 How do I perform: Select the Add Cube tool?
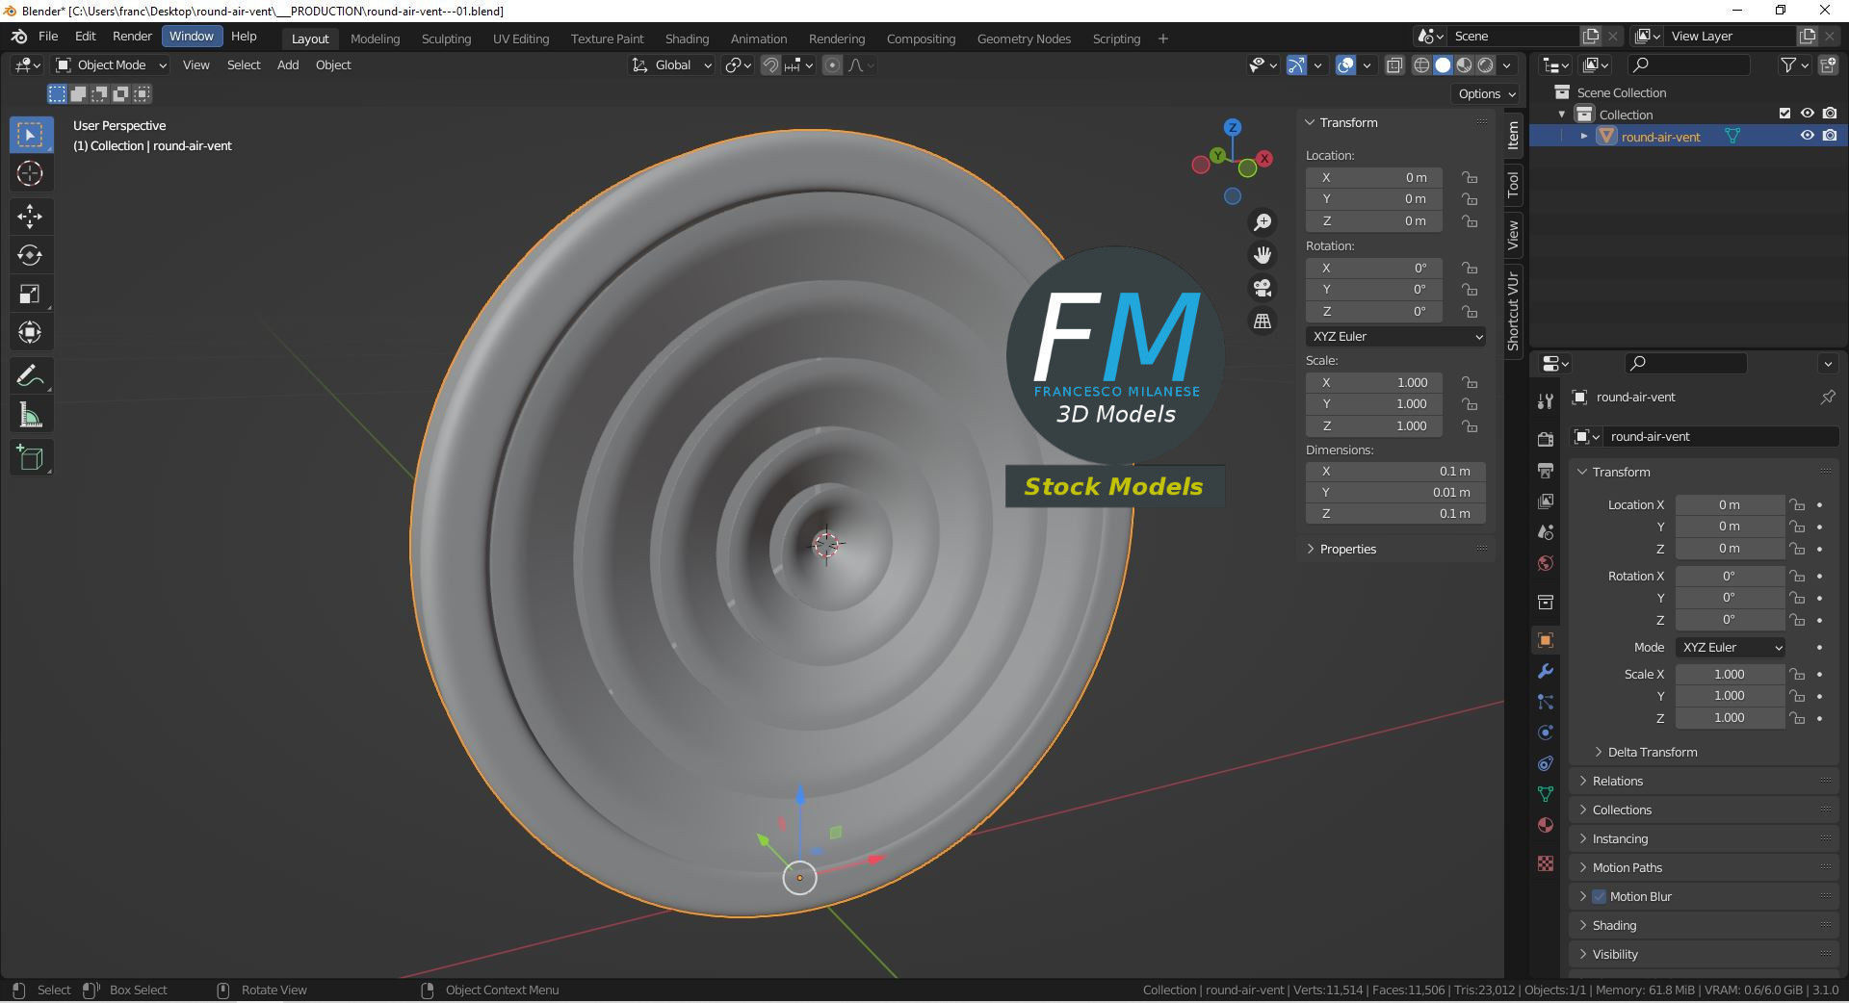pyautogui.click(x=30, y=458)
